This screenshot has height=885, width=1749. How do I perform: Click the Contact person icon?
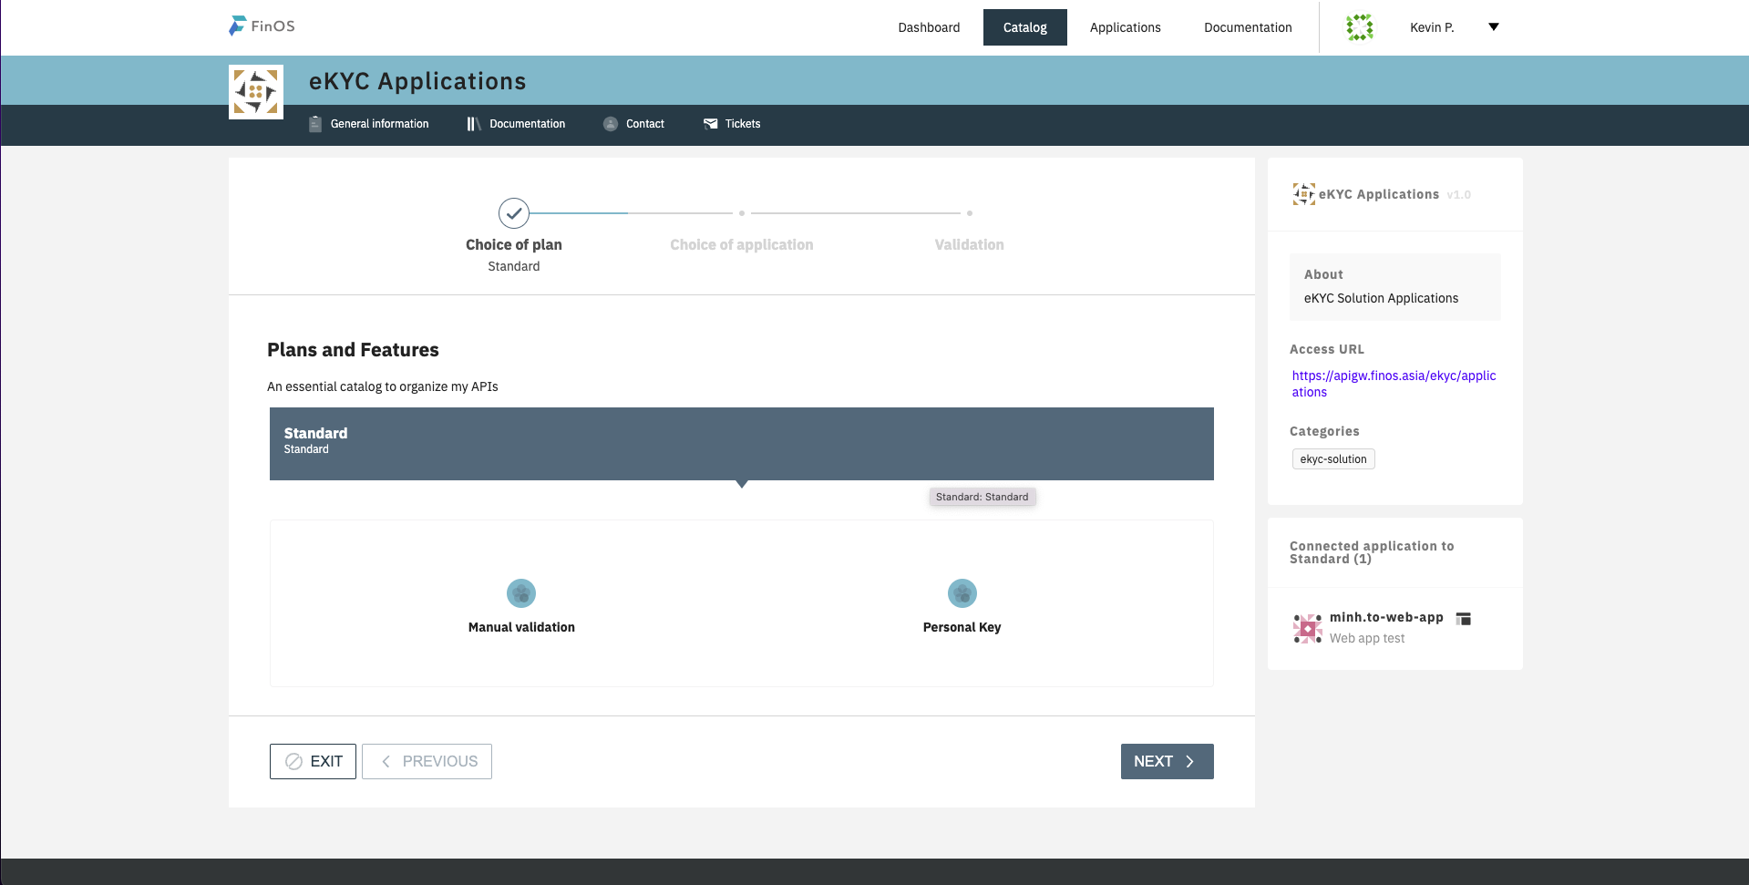611,124
